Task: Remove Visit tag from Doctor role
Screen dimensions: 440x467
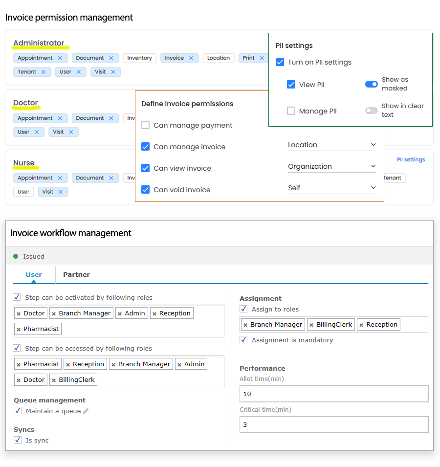Action: click(71, 132)
